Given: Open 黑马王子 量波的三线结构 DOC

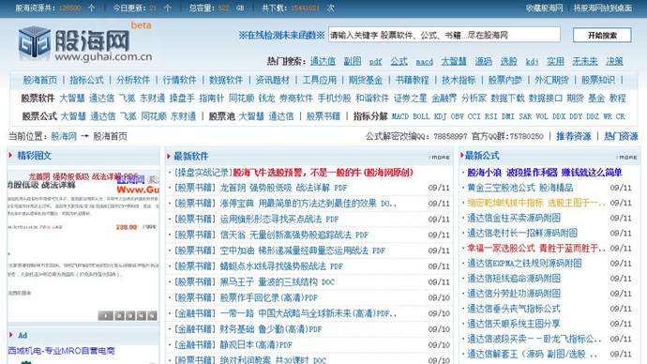Looking at the screenshot, I should (x=277, y=282).
